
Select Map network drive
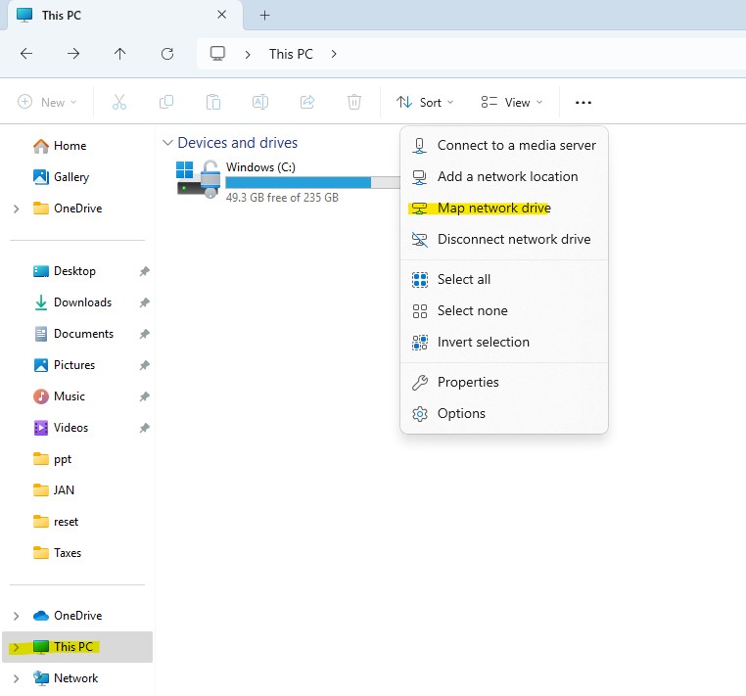[504, 208]
